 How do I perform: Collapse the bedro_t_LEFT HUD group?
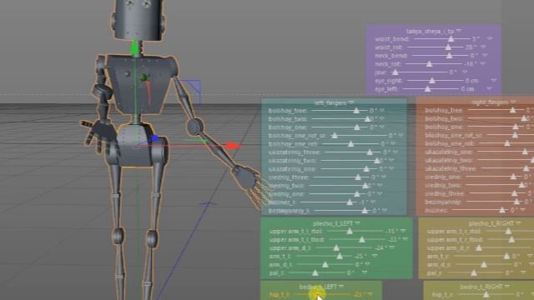[x=341, y=287]
